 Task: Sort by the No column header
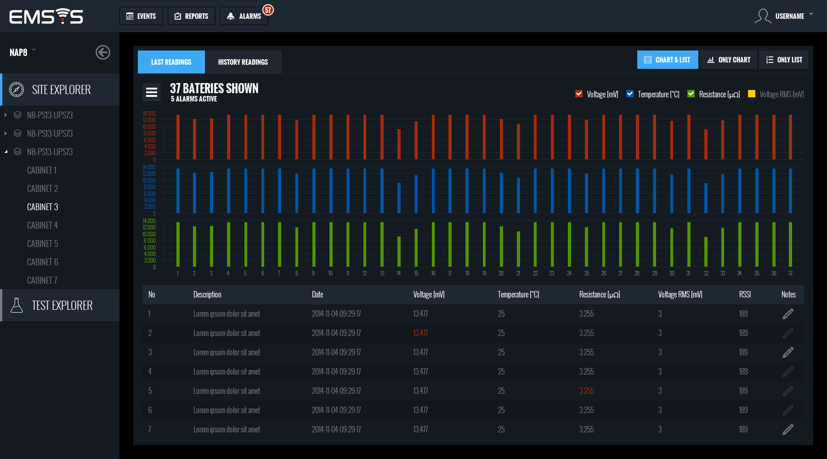coord(152,295)
